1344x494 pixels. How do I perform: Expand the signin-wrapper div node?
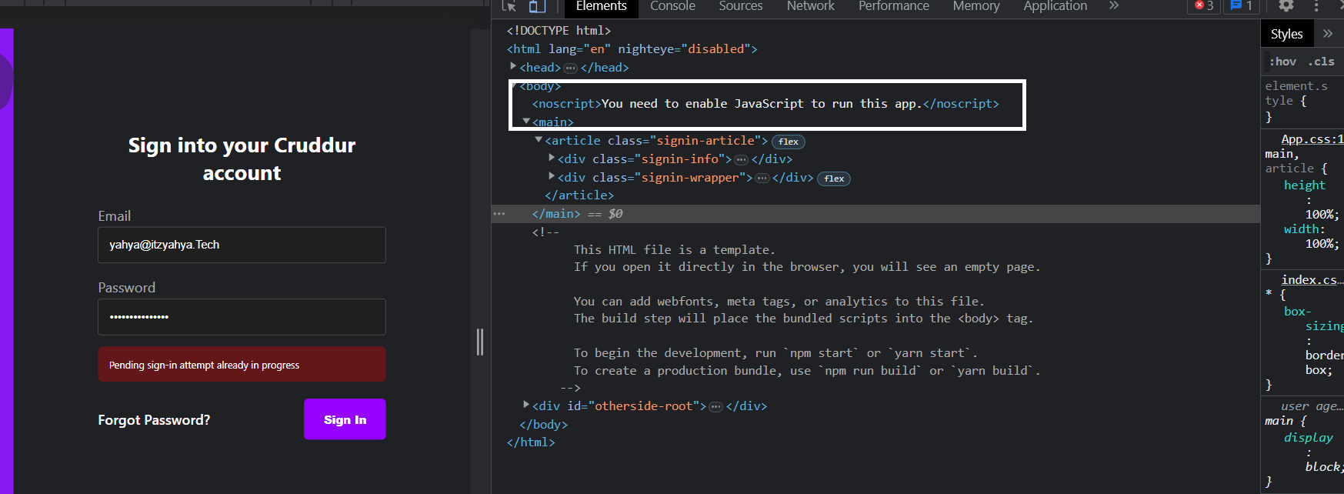pyautogui.click(x=552, y=176)
